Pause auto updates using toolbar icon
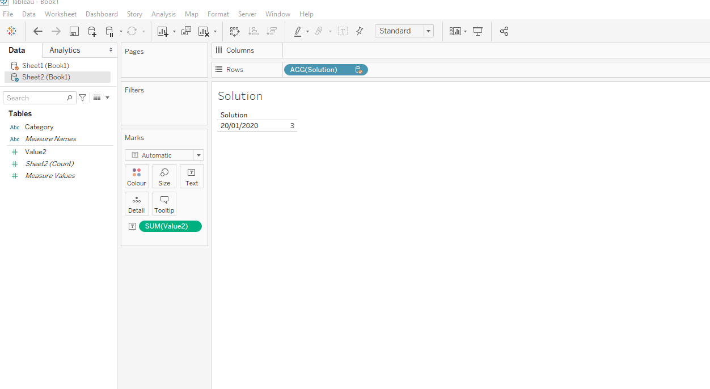Screen dimensions: 710x389 click(110, 31)
